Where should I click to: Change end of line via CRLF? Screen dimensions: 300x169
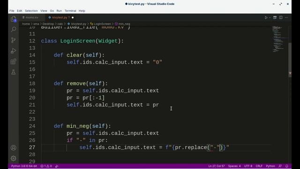259,166
